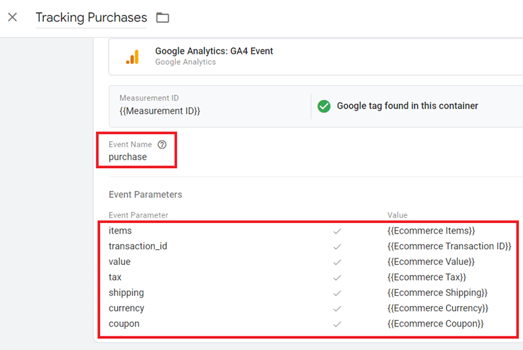Click the {{Ecommerce Shipping}} value
The height and width of the screenshot is (350, 523).
pyautogui.click(x=437, y=292)
